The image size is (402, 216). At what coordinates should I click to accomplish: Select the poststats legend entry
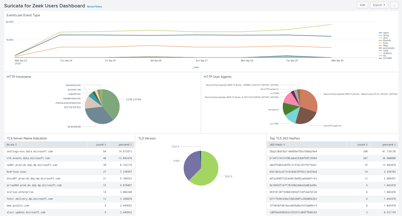(387, 48)
